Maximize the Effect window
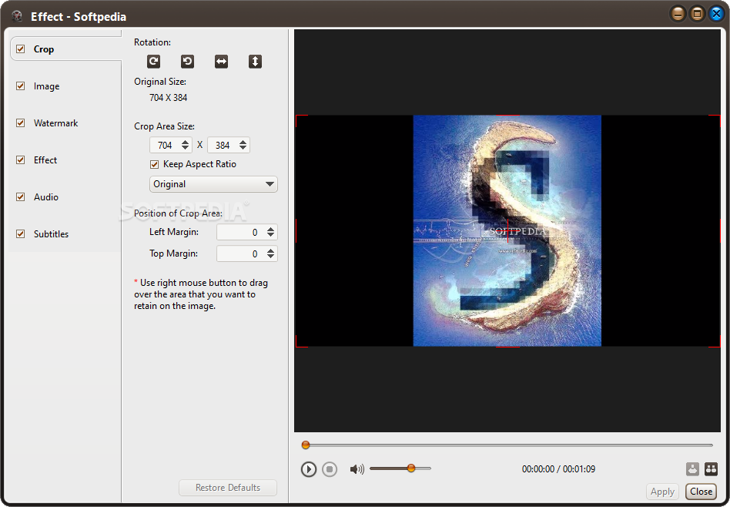Image resolution: width=730 pixels, height=507 pixels. 697,14
